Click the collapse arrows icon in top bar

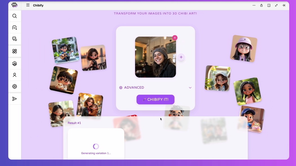[276, 5]
